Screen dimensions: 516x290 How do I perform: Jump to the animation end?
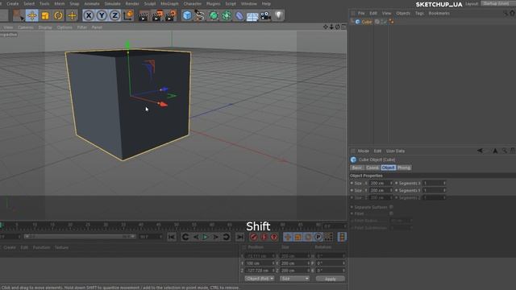[240, 237]
